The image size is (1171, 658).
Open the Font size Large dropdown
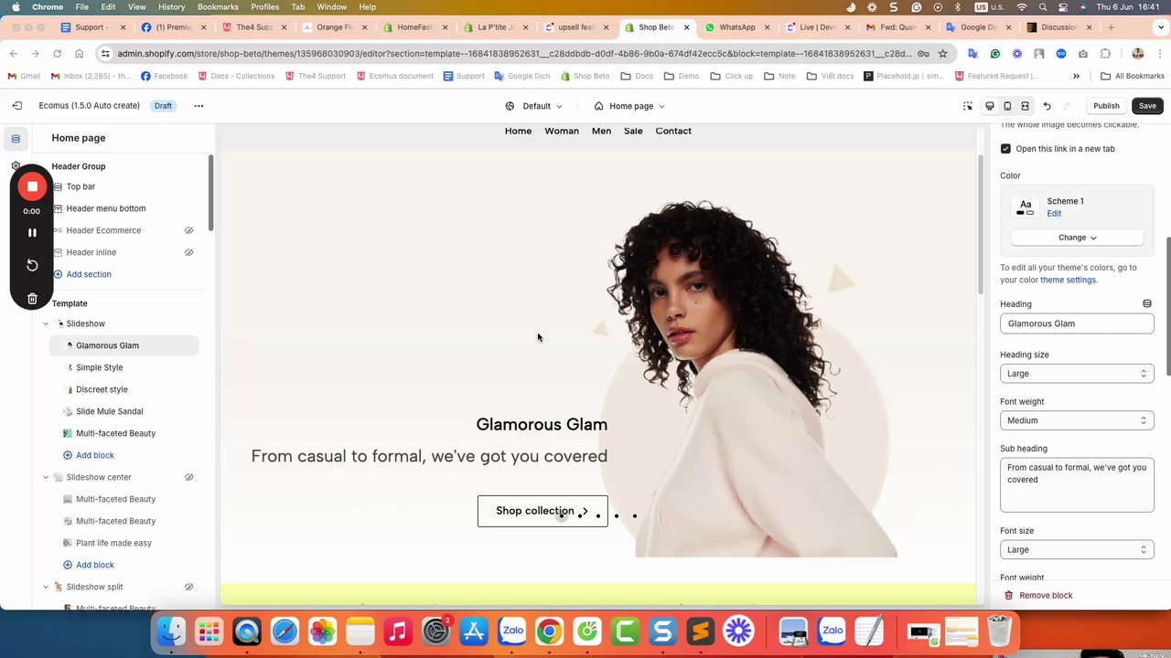pos(1077,550)
